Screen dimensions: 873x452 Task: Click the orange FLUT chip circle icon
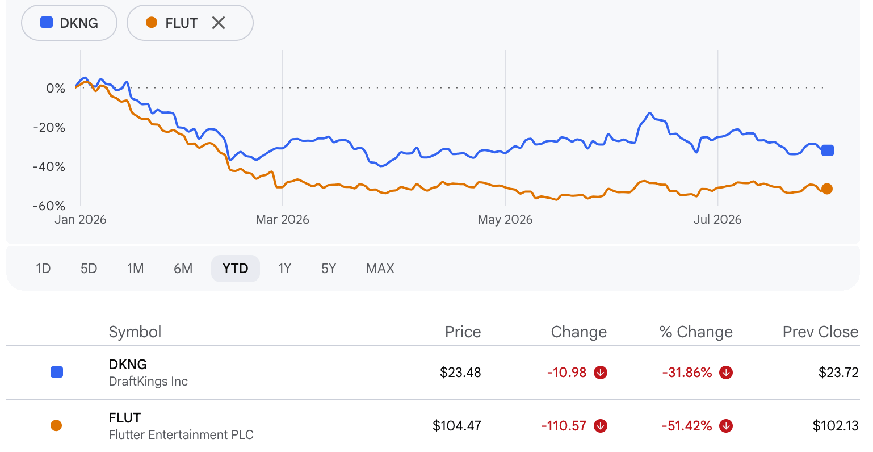click(x=152, y=23)
